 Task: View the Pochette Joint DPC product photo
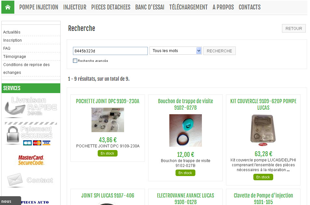pos(108,120)
